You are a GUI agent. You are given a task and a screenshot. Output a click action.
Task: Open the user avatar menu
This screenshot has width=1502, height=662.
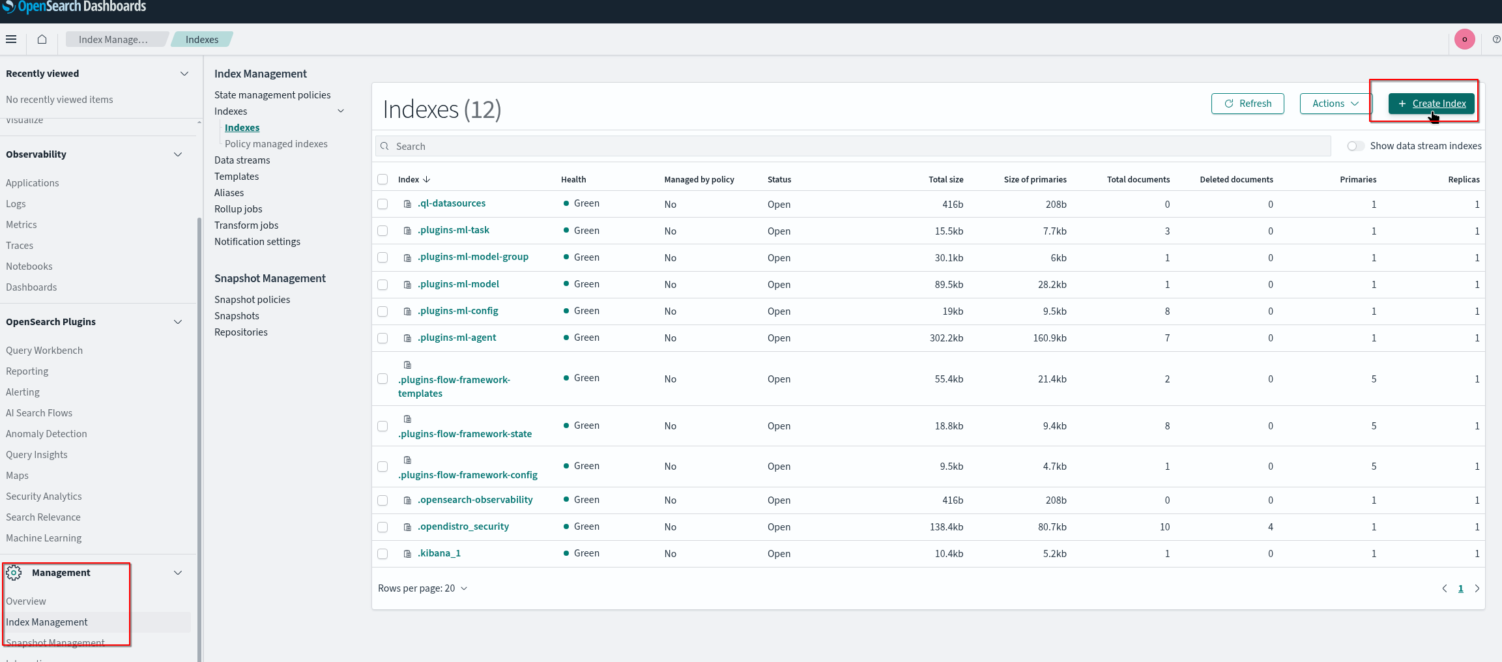[1464, 39]
